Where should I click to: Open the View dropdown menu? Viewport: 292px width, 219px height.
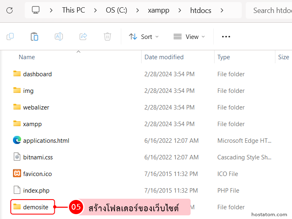pos(189,36)
